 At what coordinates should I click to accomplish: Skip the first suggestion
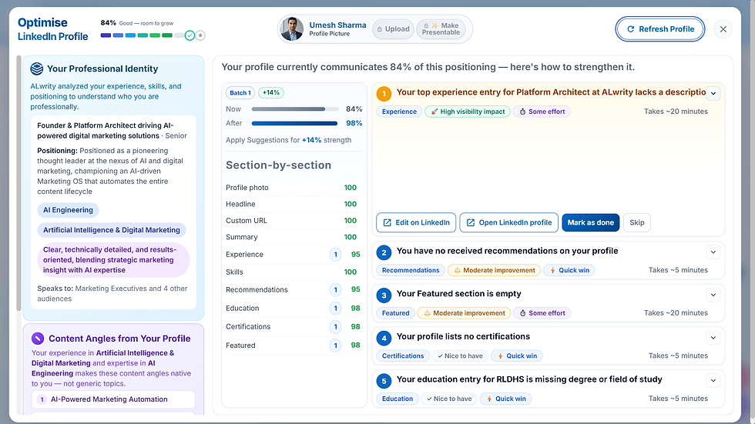click(636, 222)
